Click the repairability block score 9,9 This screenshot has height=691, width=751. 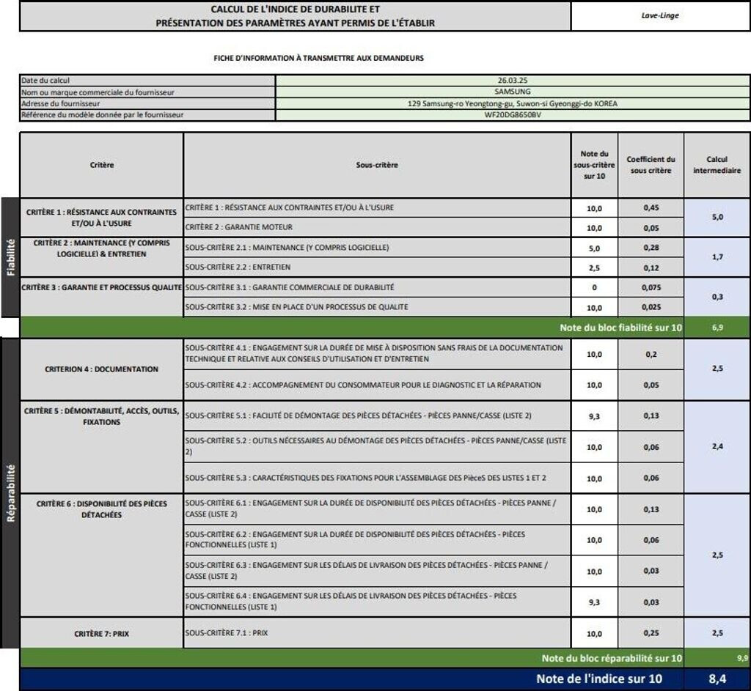click(741, 658)
